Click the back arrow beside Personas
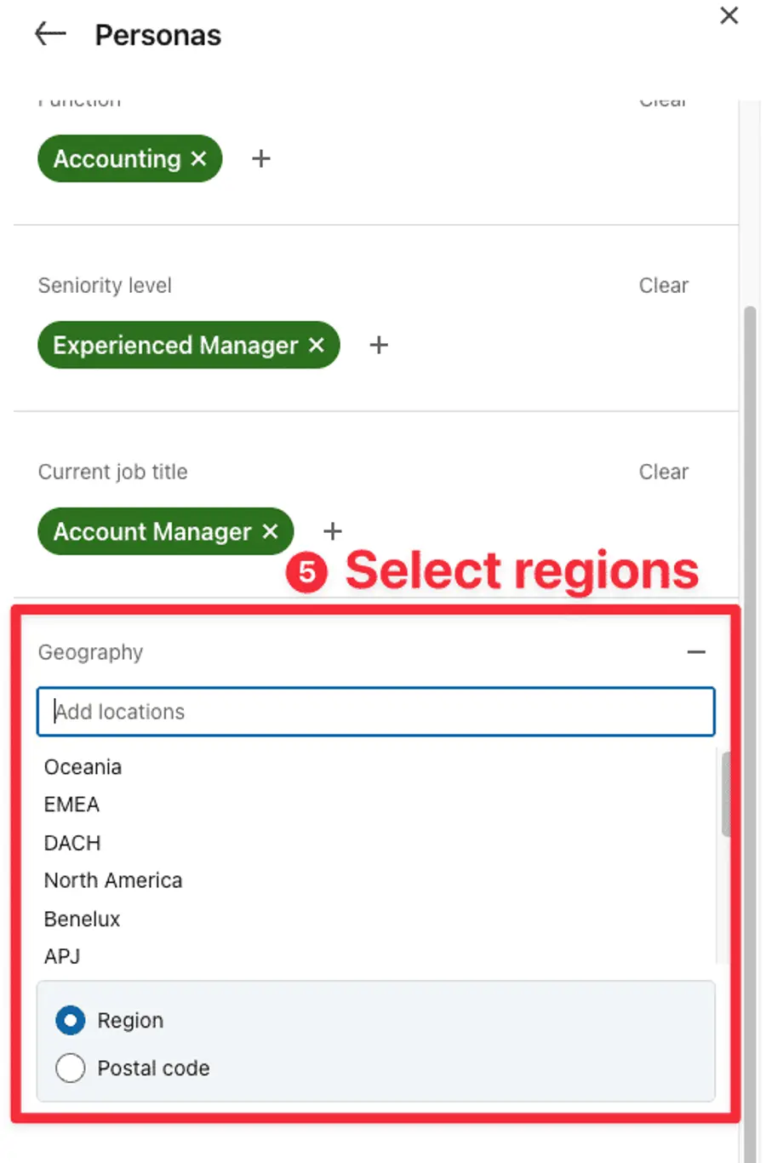 [x=49, y=33]
